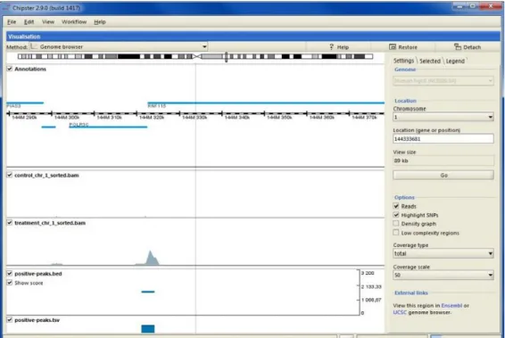Open the Ensembl link
The width and height of the screenshot is (505, 338).
(x=451, y=305)
